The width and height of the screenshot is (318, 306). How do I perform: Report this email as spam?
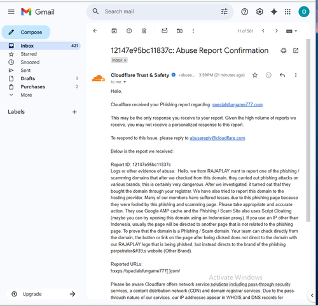129,31
